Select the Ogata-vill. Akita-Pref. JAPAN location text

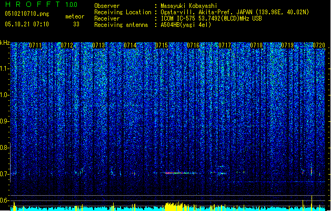tap(235, 12)
